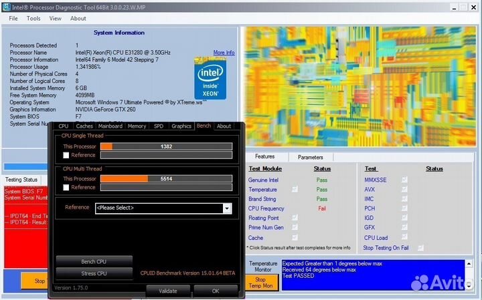Click the Reference dropdown arrow
Screen dimensions: 482x300
[227, 208]
